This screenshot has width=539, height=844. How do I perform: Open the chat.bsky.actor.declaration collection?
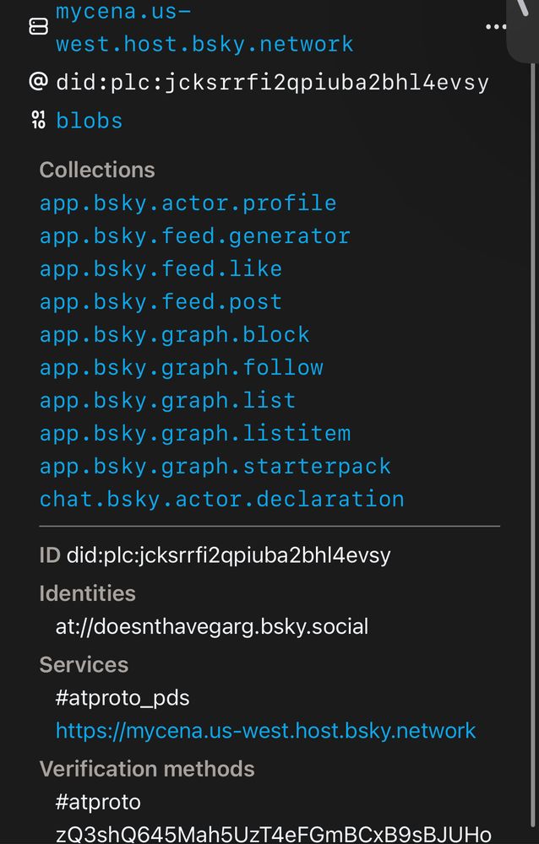[221, 500]
